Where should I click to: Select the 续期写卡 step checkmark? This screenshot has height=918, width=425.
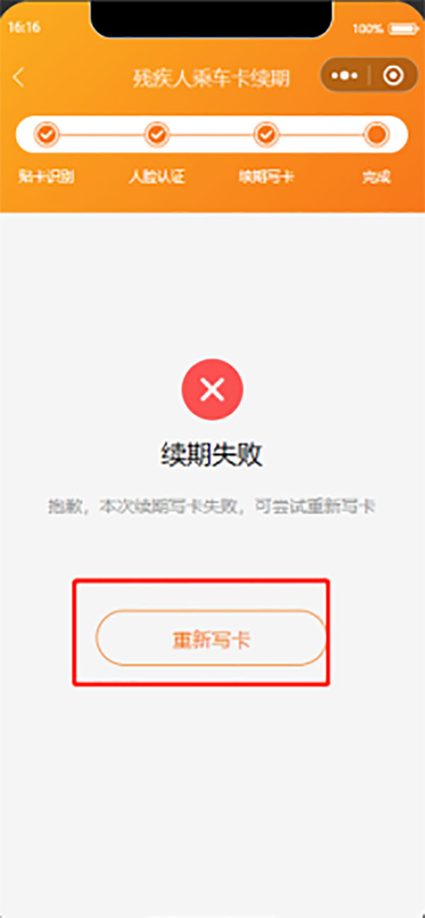(x=266, y=134)
